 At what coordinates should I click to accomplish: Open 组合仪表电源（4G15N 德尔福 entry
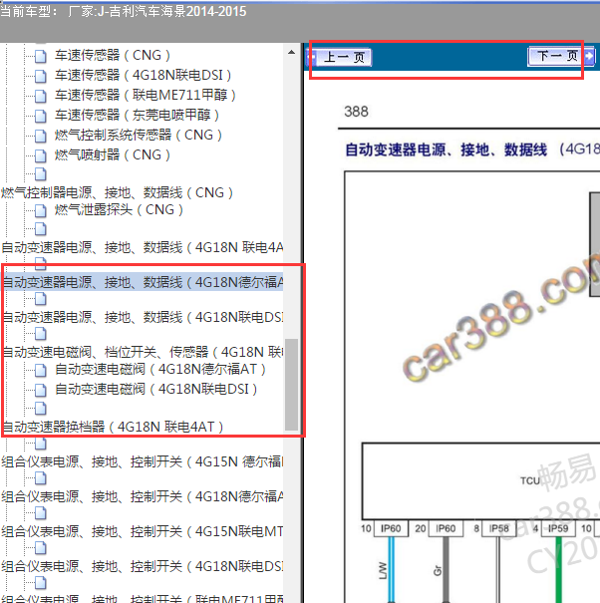click(143, 461)
